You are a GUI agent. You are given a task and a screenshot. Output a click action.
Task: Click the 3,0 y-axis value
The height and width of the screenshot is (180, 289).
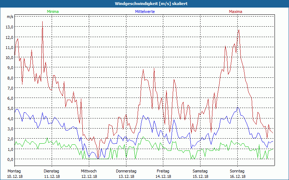pyautogui.click(x=10, y=129)
